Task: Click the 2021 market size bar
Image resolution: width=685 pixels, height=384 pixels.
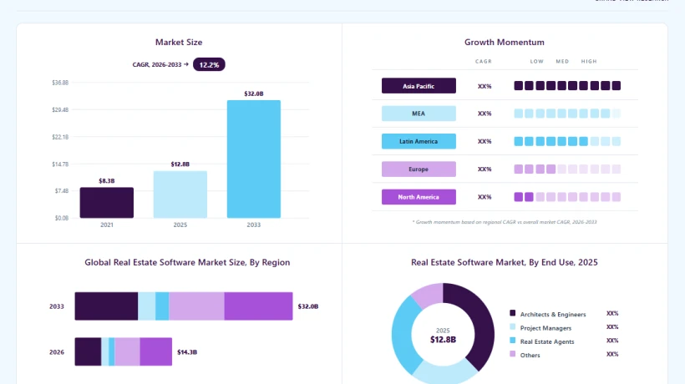Action: [107, 203]
